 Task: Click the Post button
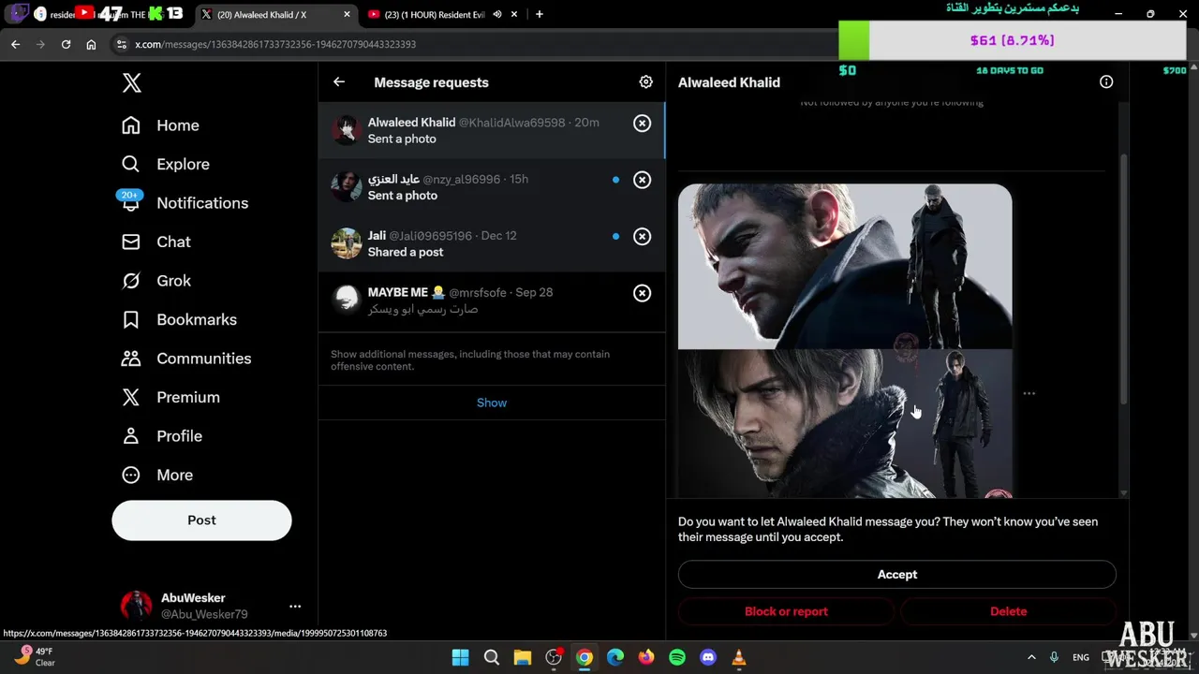coord(201,520)
